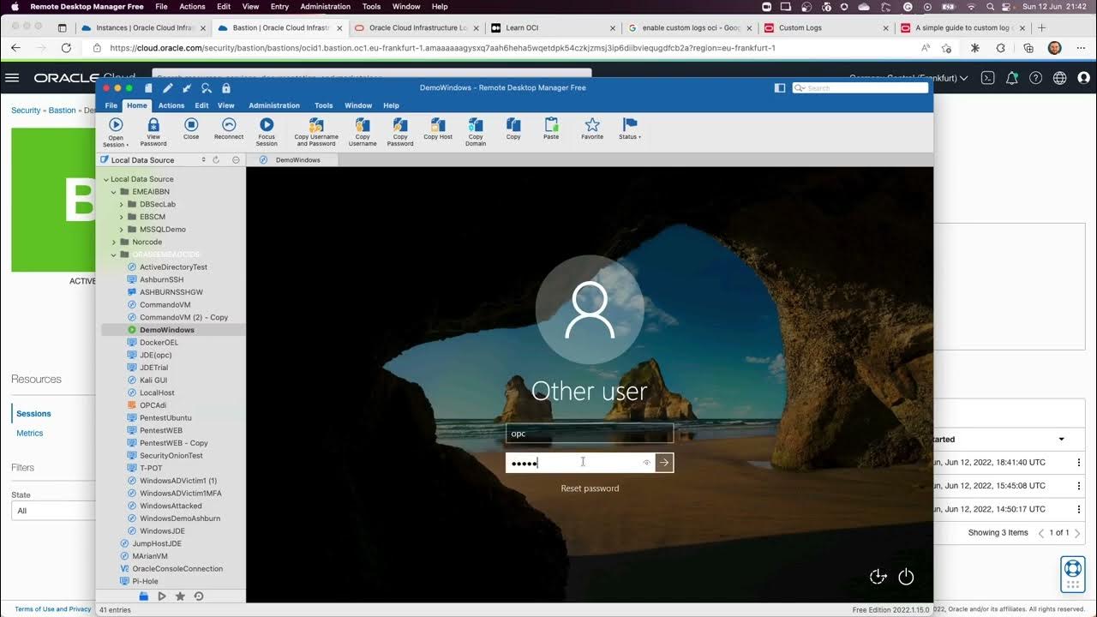Click the Close session ribbon icon
This screenshot has height=617, width=1097.
tap(191, 129)
